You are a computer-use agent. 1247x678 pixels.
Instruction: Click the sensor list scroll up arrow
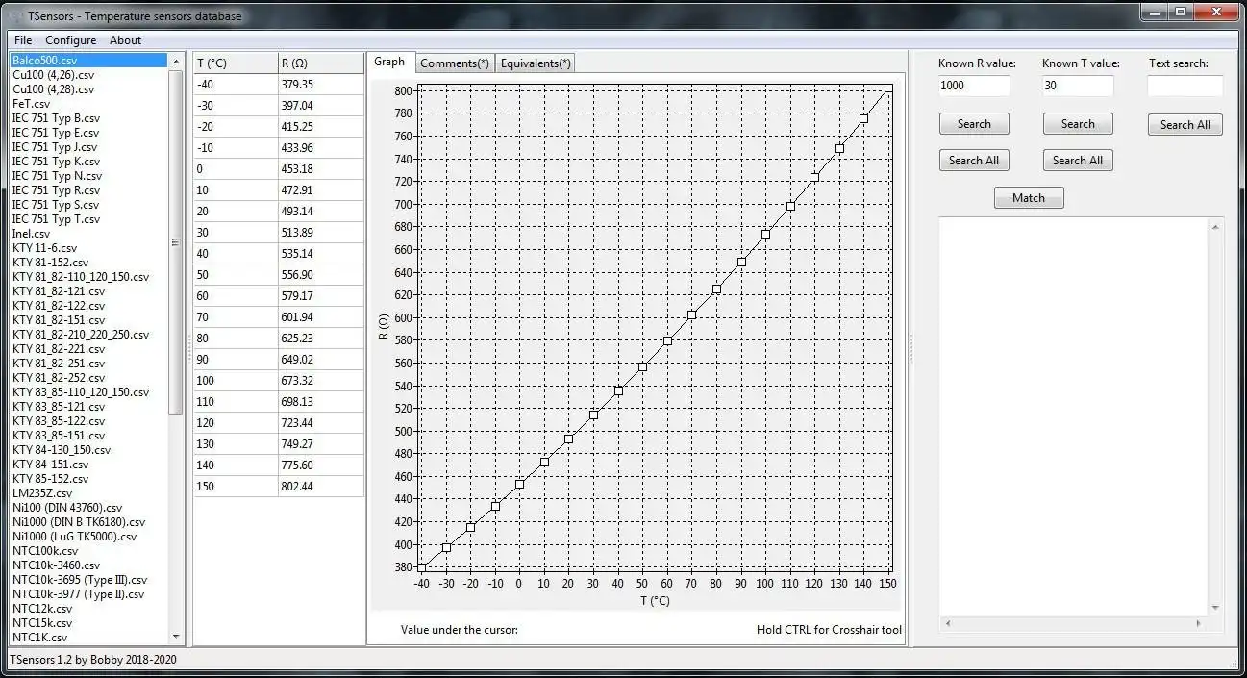pos(175,62)
